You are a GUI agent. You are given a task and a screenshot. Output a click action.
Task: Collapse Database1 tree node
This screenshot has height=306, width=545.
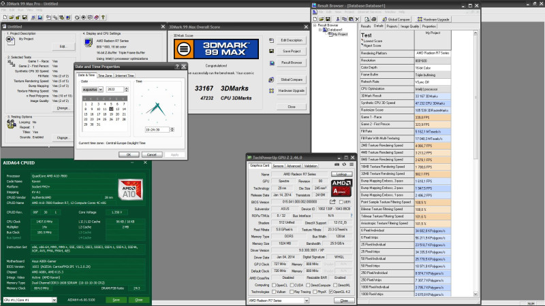320,30
